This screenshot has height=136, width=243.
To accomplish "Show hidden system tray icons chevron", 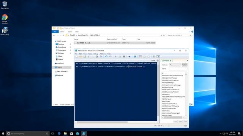I will coord(221,133).
